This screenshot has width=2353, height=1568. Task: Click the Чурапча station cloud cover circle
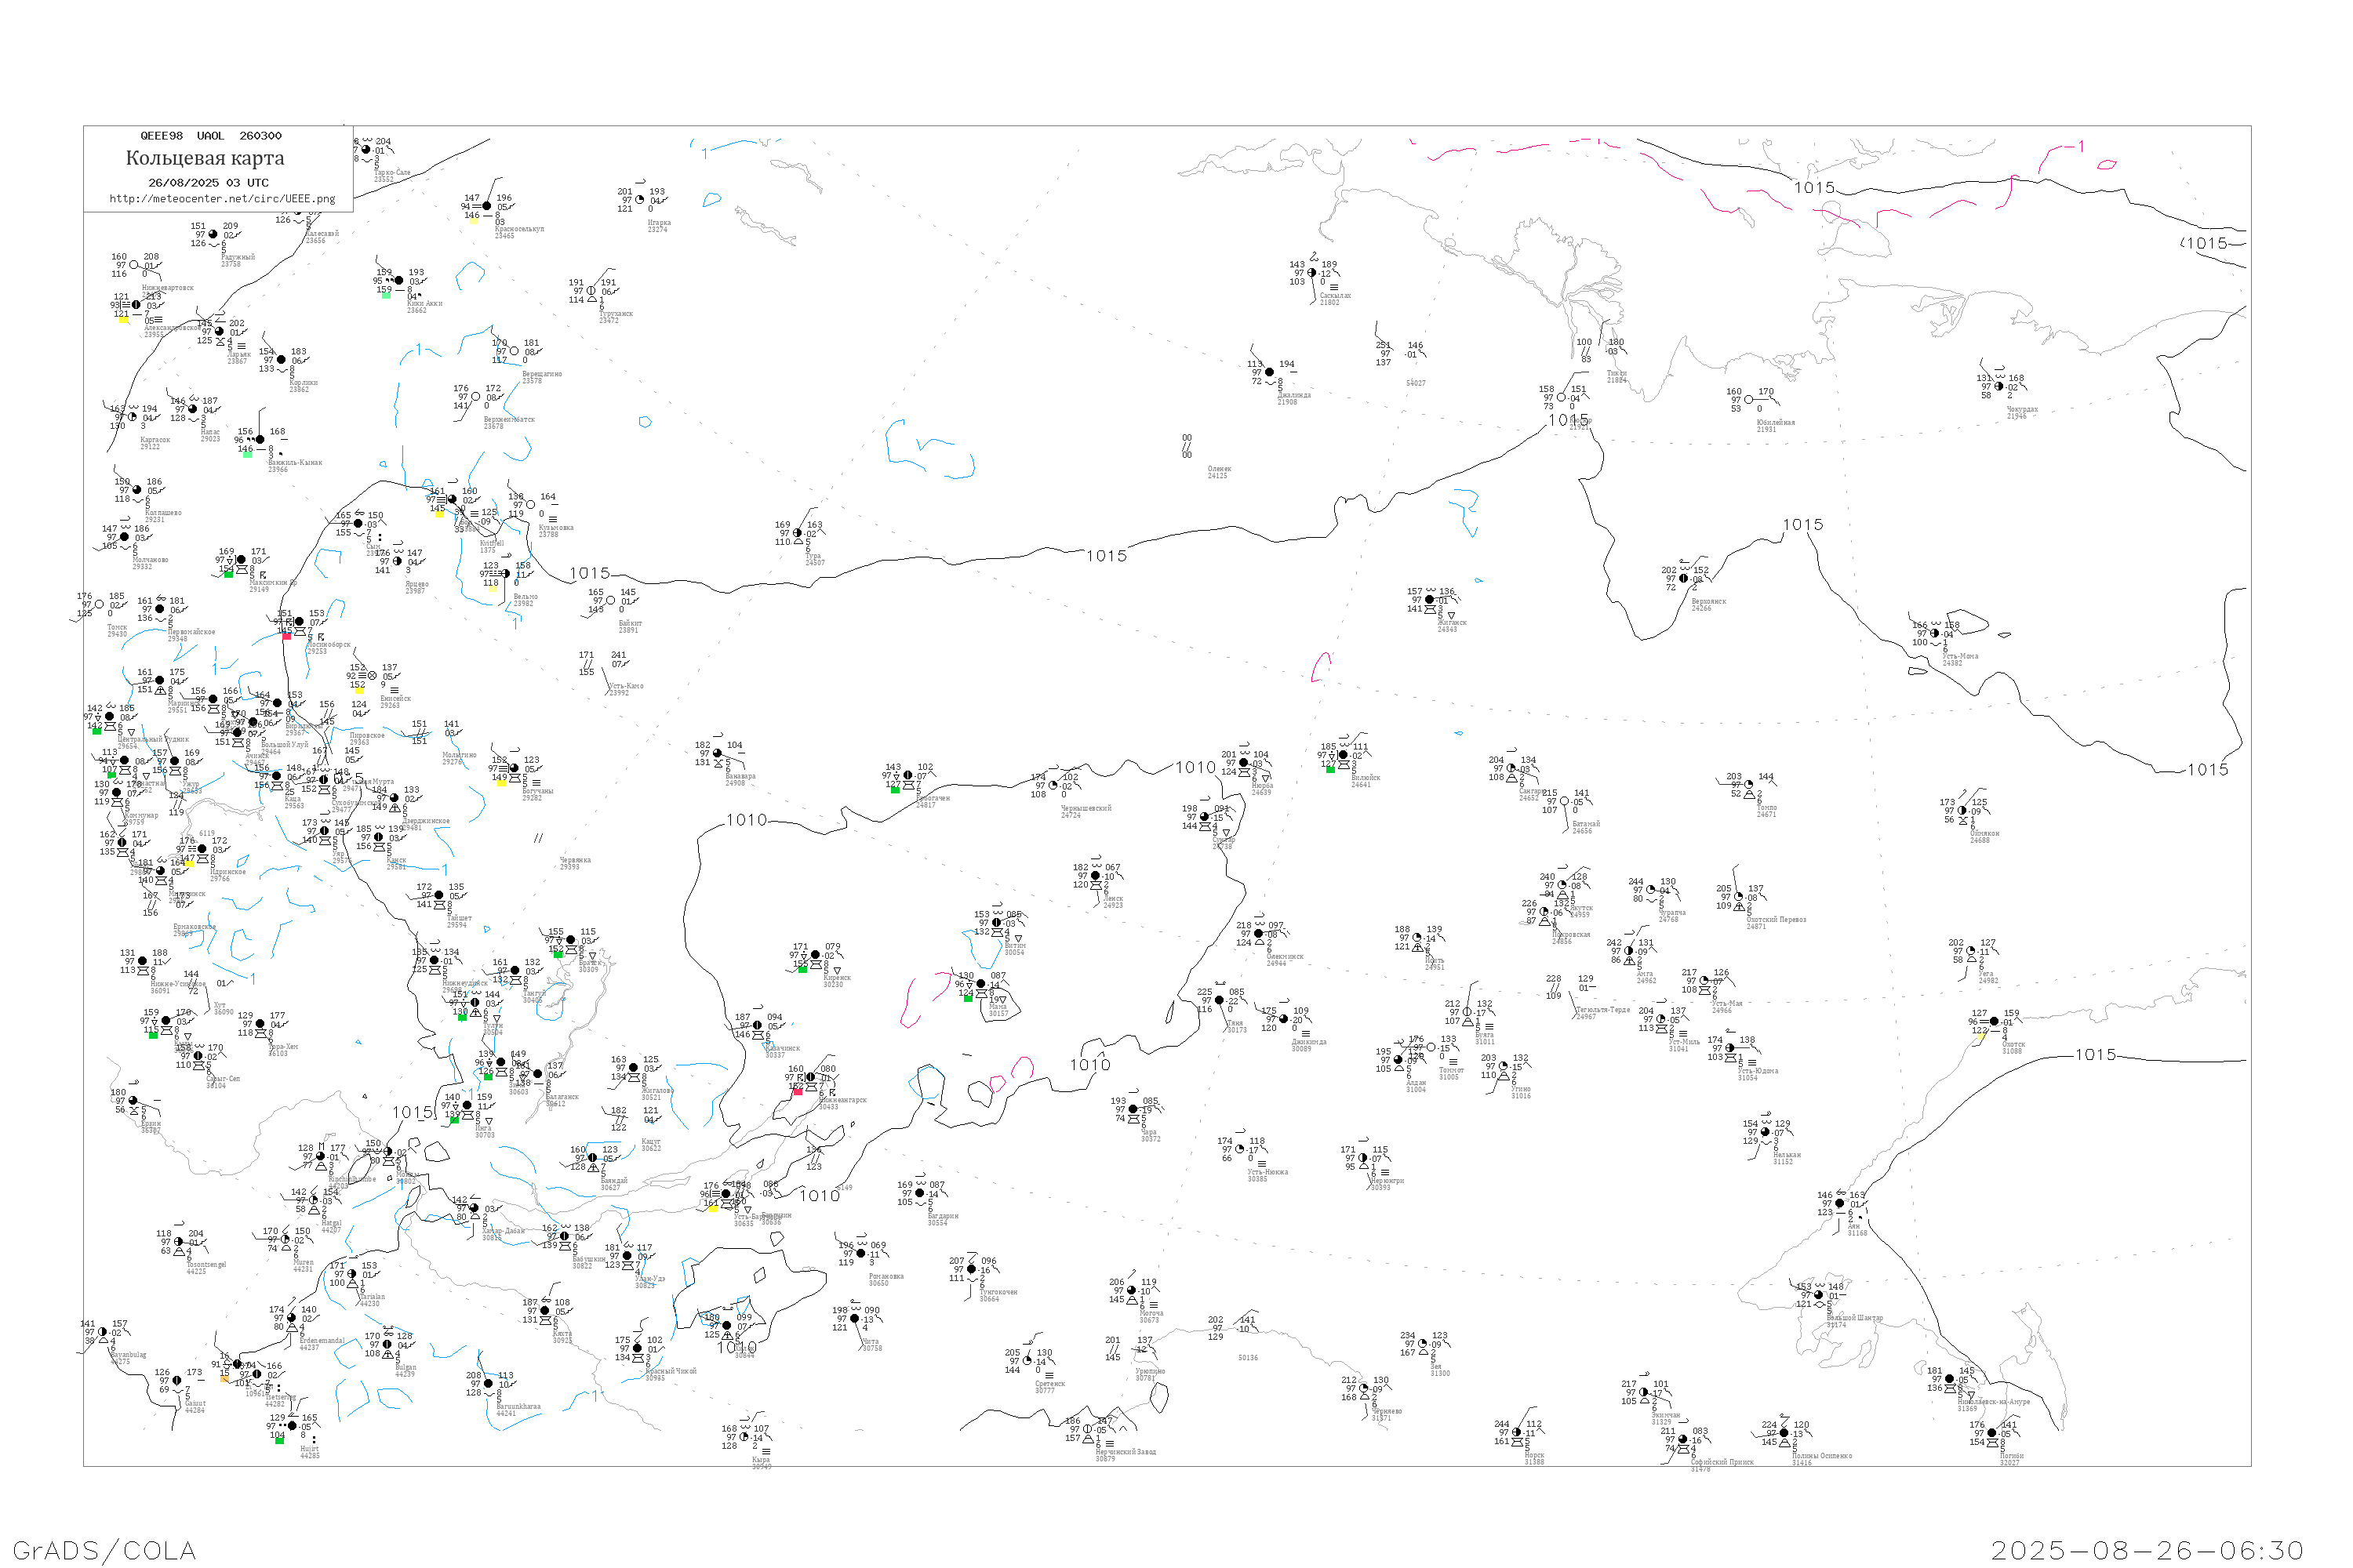[1651, 890]
